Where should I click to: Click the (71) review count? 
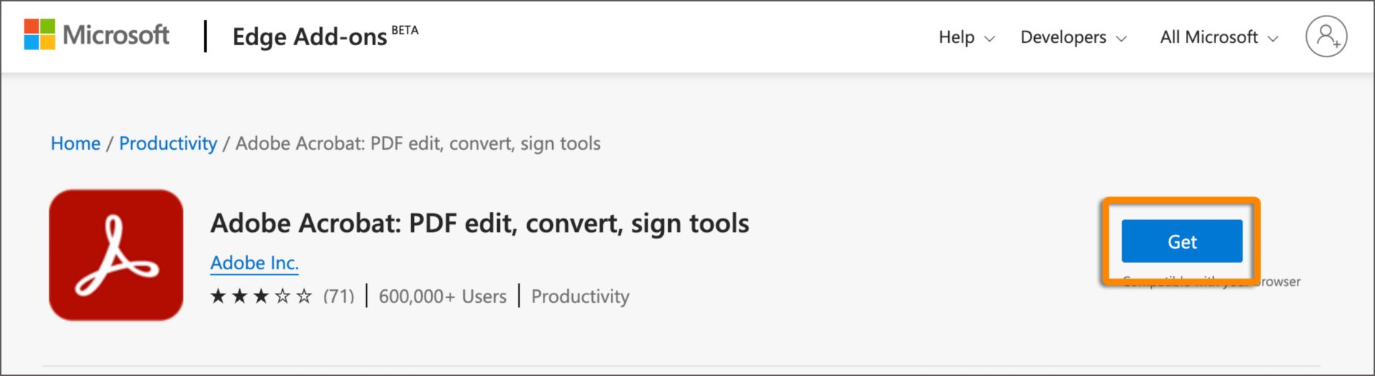[x=339, y=297]
